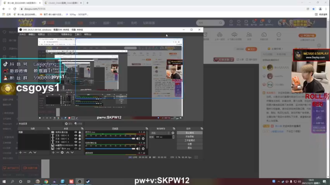The image size is (330, 185).
Task: Click the transition duration 300 ms field
Action: 163,137
